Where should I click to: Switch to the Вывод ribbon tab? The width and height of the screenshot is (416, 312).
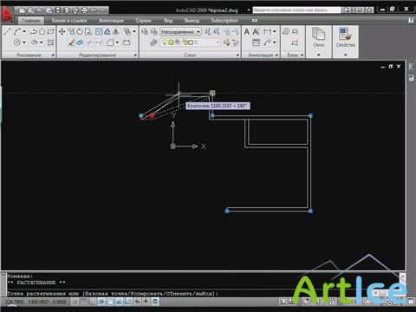[x=192, y=21]
